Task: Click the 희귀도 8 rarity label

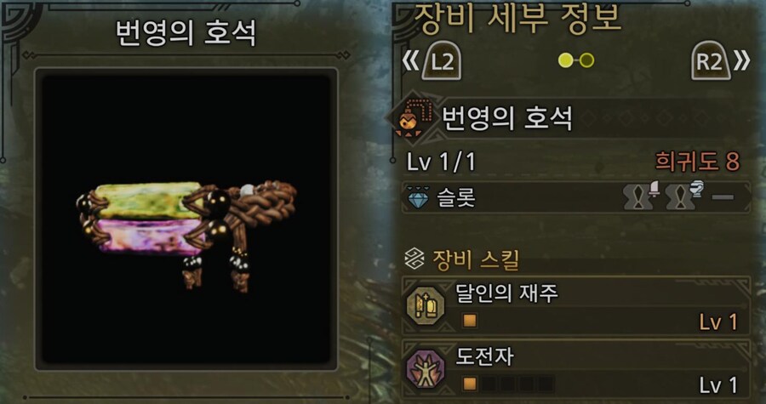Action: (x=698, y=162)
